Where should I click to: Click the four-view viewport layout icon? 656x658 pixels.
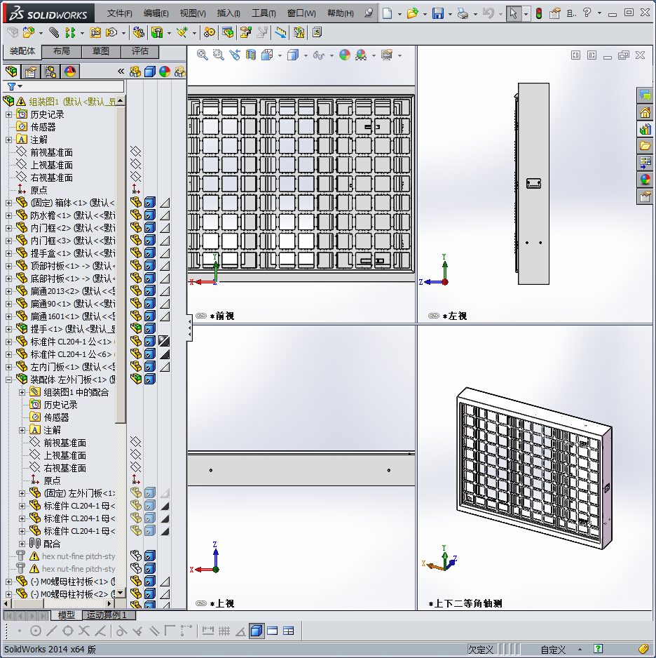(x=288, y=631)
